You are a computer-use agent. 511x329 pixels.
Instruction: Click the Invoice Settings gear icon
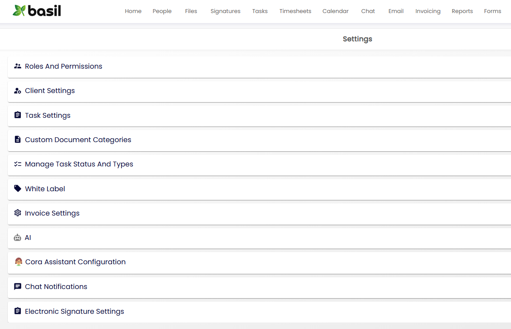(x=17, y=213)
